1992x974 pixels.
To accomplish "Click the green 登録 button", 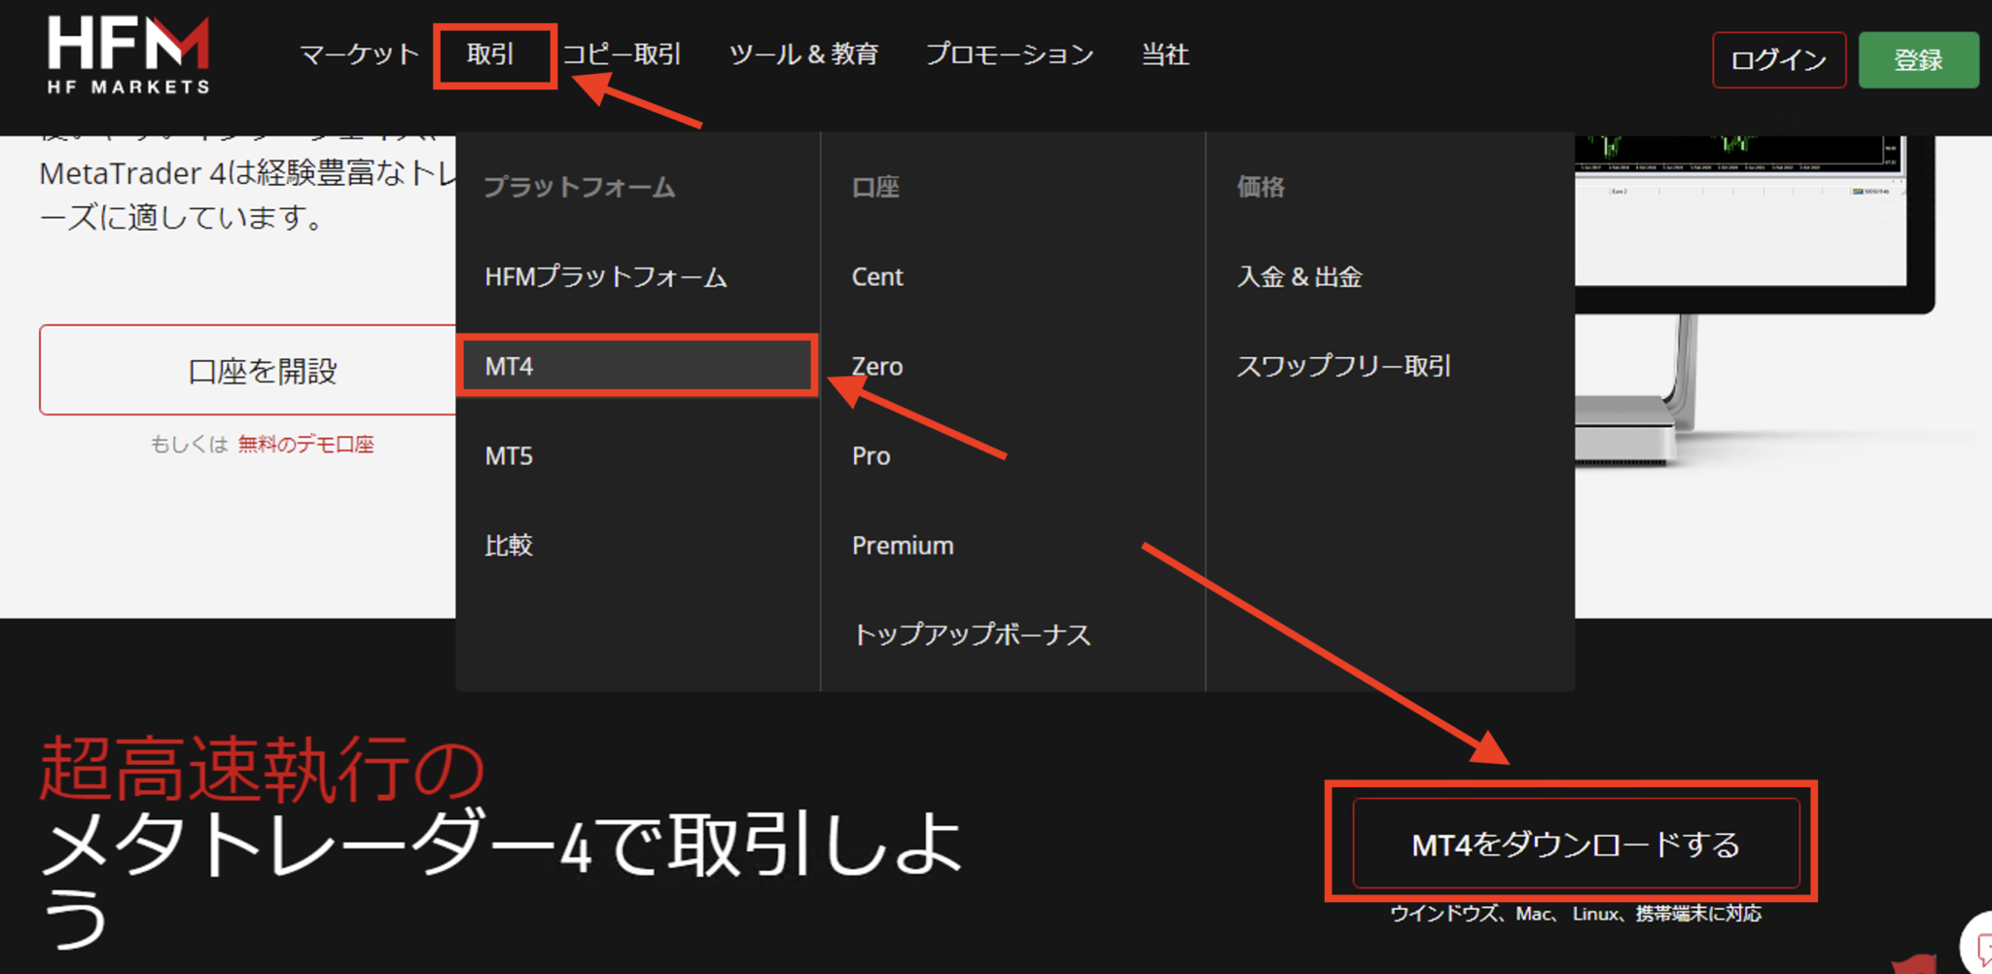I will click(1918, 59).
